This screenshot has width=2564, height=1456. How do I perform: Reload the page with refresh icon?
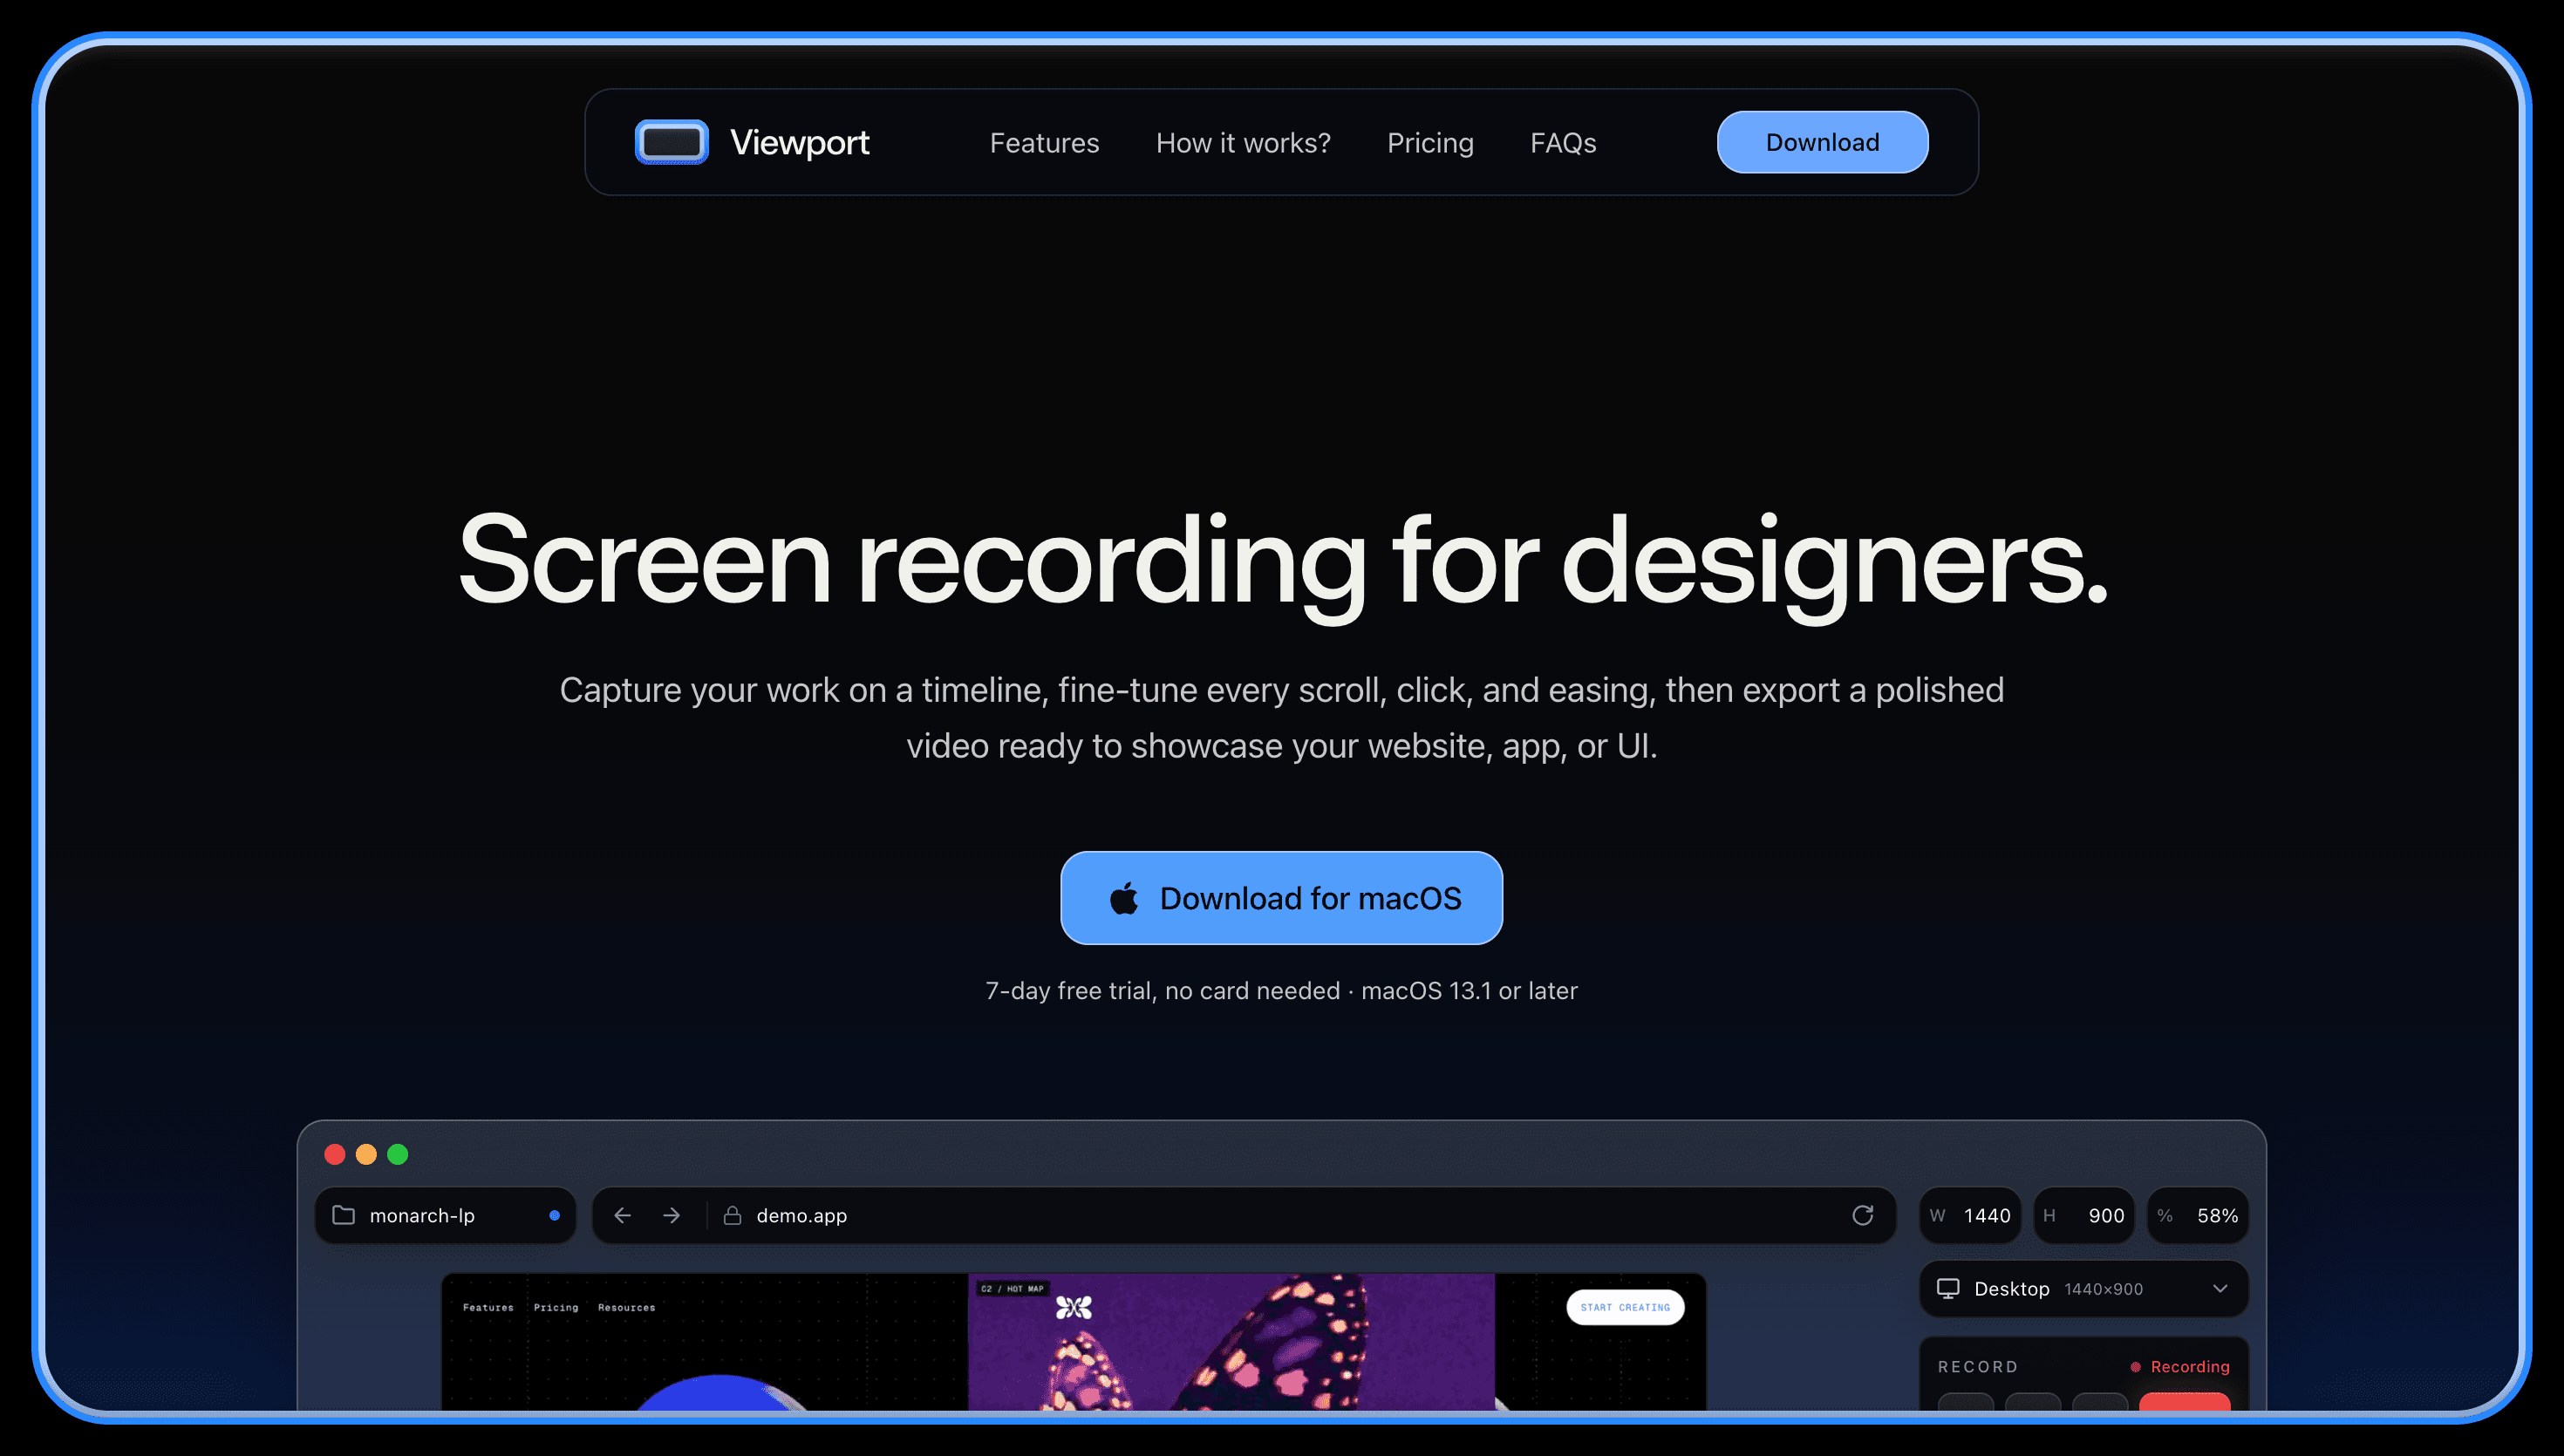click(1862, 1215)
